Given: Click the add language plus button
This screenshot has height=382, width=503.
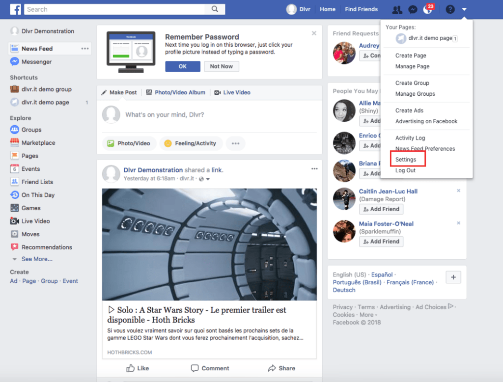Looking at the screenshot, I should [453, 277].
